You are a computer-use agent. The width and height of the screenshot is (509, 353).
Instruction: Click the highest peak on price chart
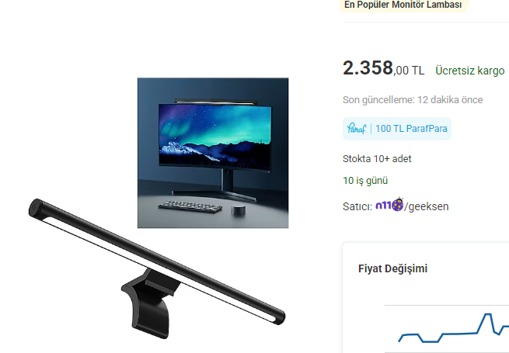(488, 314)
